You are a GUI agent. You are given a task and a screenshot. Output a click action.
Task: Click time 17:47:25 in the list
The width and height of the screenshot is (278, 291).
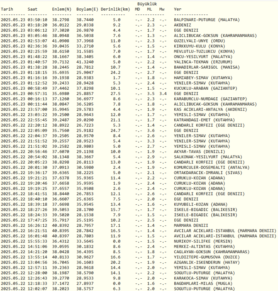coord(37,220)
